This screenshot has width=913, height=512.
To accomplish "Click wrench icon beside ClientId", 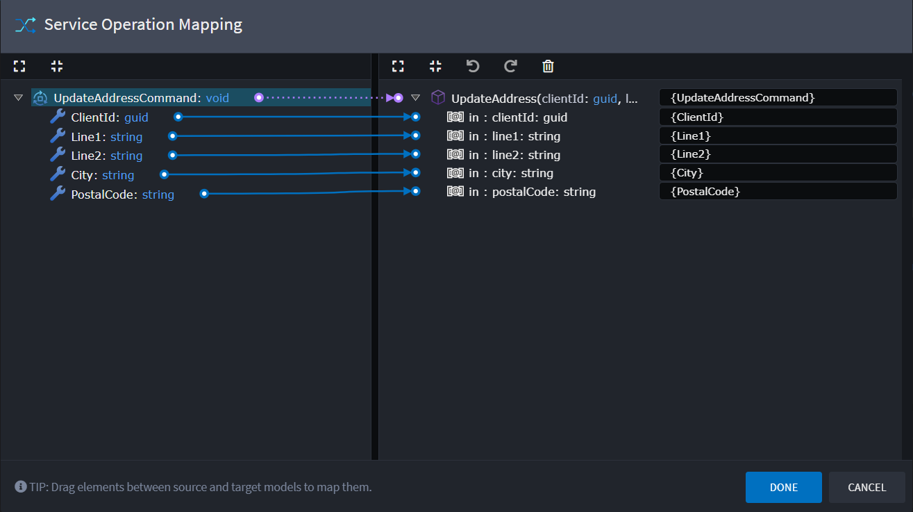I will (x=58, y=117).
